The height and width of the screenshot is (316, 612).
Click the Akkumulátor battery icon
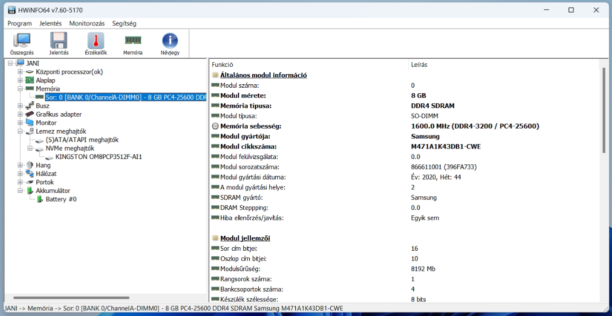pyautogui.click(x=30, y=190)
